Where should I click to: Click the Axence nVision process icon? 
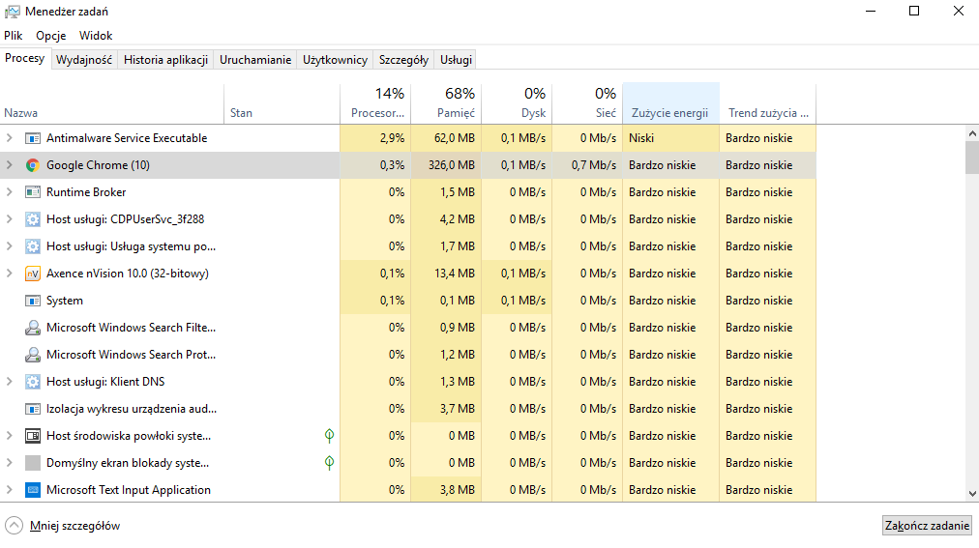point(33,274)
